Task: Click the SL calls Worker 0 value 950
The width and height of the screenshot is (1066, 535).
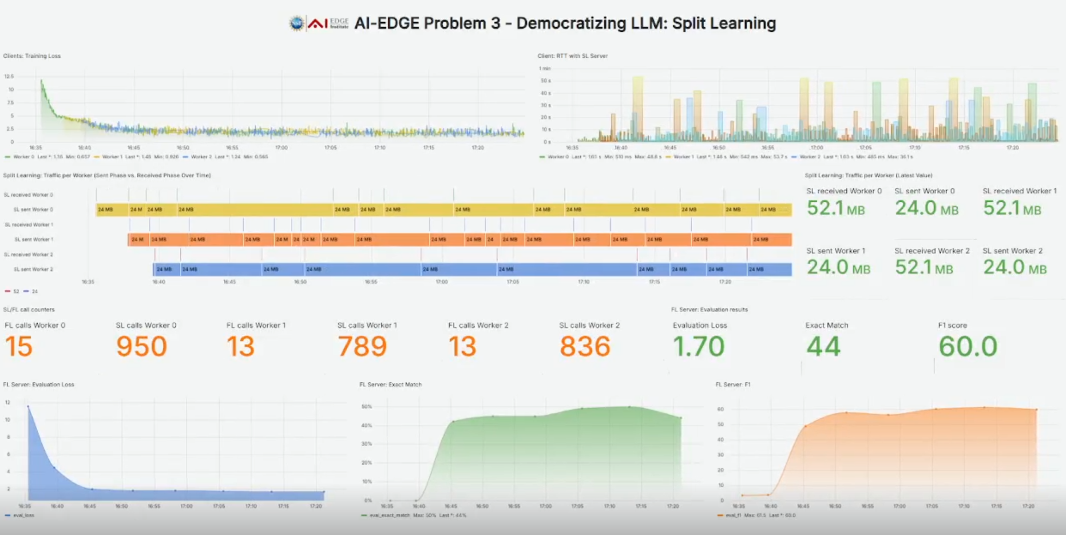Action: (141, 346)
